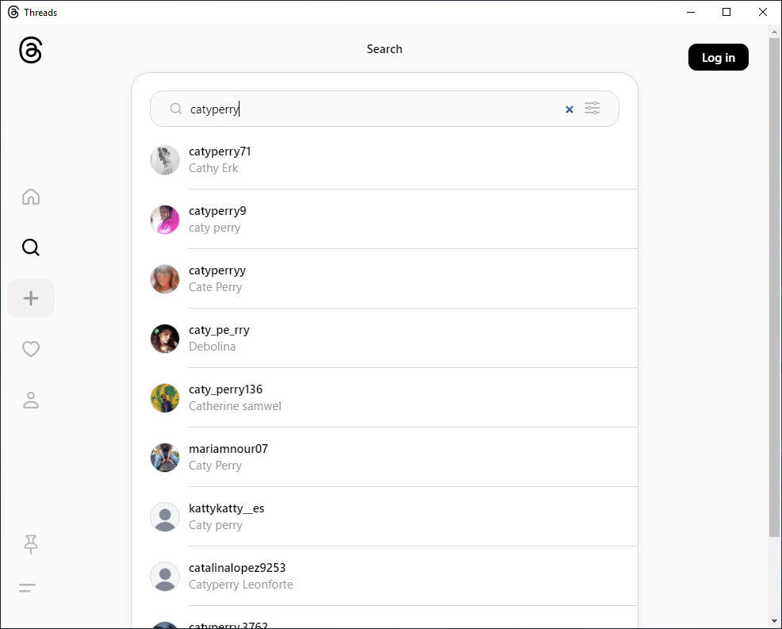Select username catyperry9
This screenshot has height=629, width=782.
point(217,211)
